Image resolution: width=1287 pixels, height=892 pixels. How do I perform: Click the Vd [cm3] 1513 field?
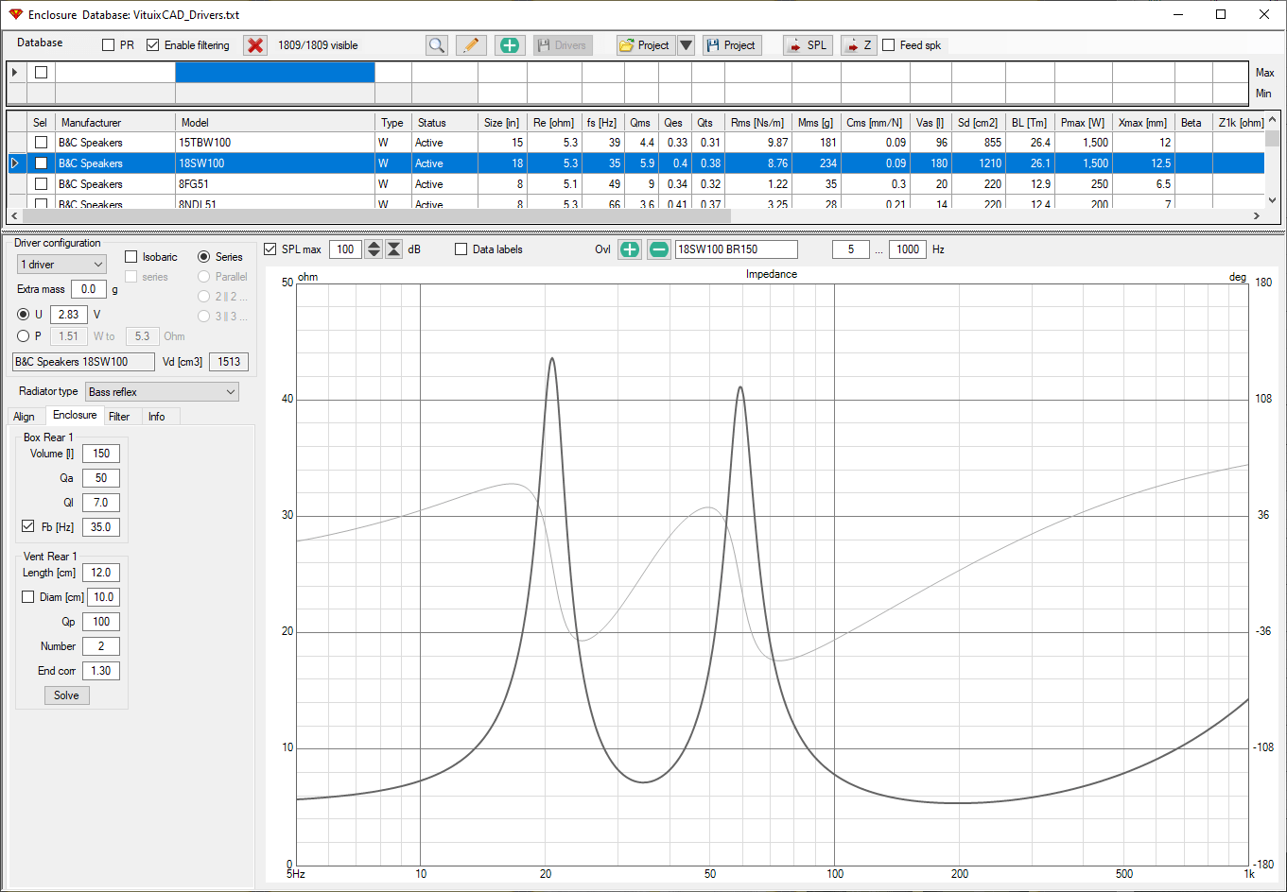[229, 362]
